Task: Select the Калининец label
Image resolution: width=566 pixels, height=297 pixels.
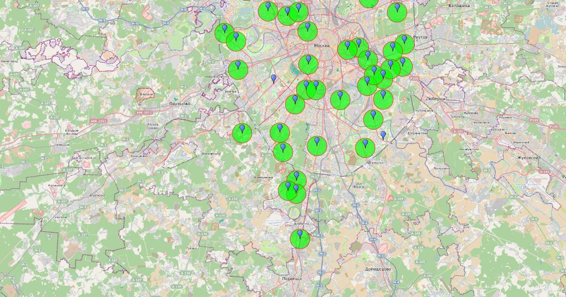Action: coord(57,186)
